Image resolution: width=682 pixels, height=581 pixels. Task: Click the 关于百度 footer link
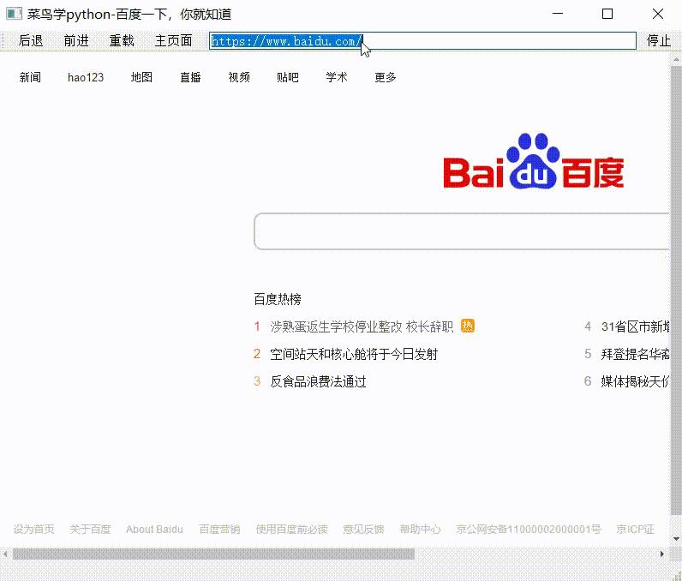pyautogui.click(x=90, y=530)
